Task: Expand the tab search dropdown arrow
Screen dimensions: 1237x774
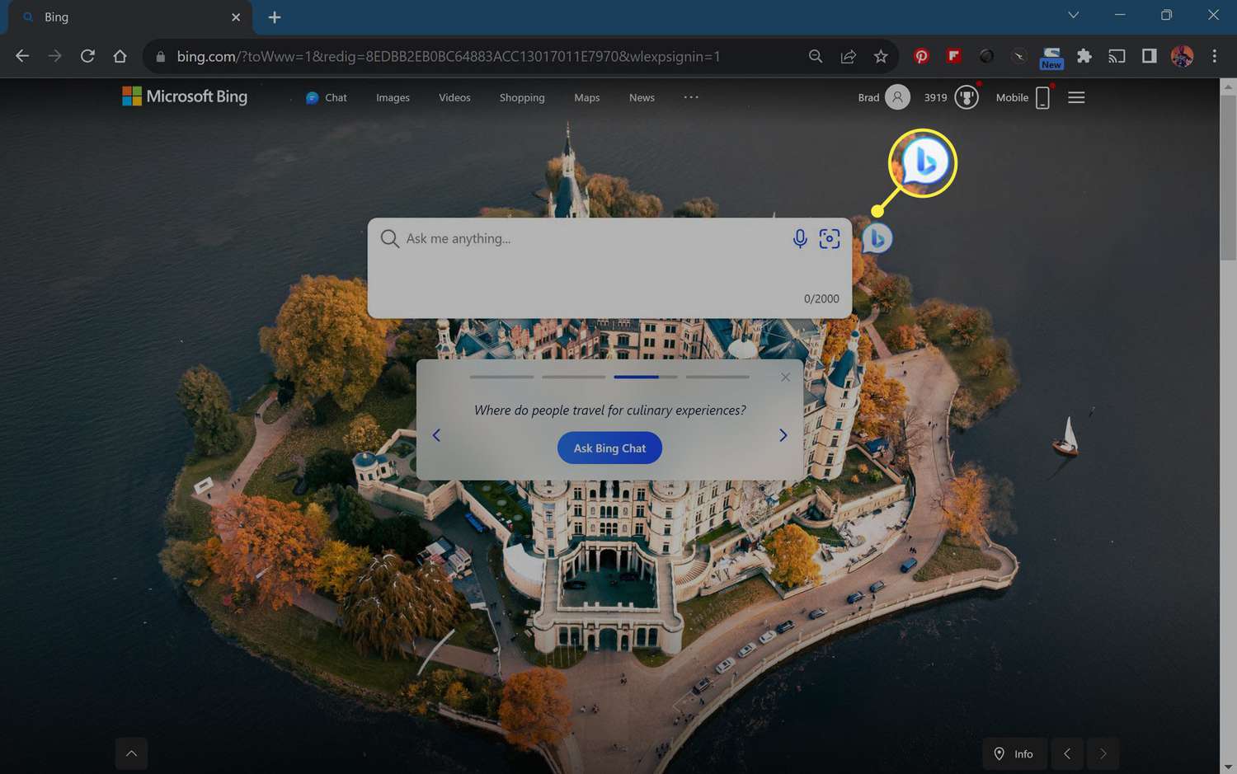Action: (x=1073, y=15)
